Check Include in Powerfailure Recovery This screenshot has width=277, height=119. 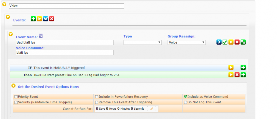[x=97, y=97]
